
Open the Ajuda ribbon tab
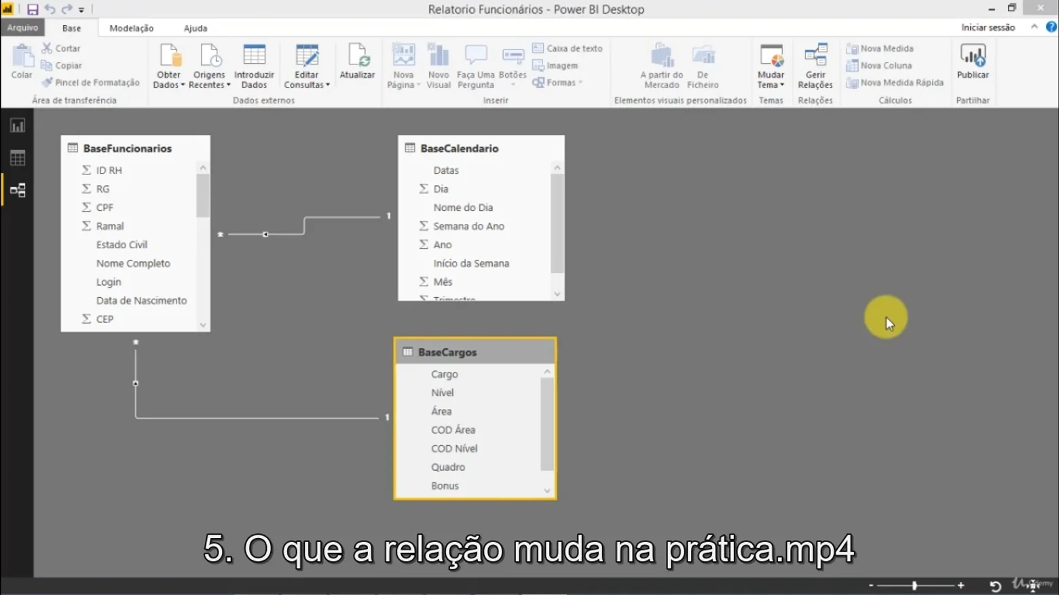click(196, 28)
